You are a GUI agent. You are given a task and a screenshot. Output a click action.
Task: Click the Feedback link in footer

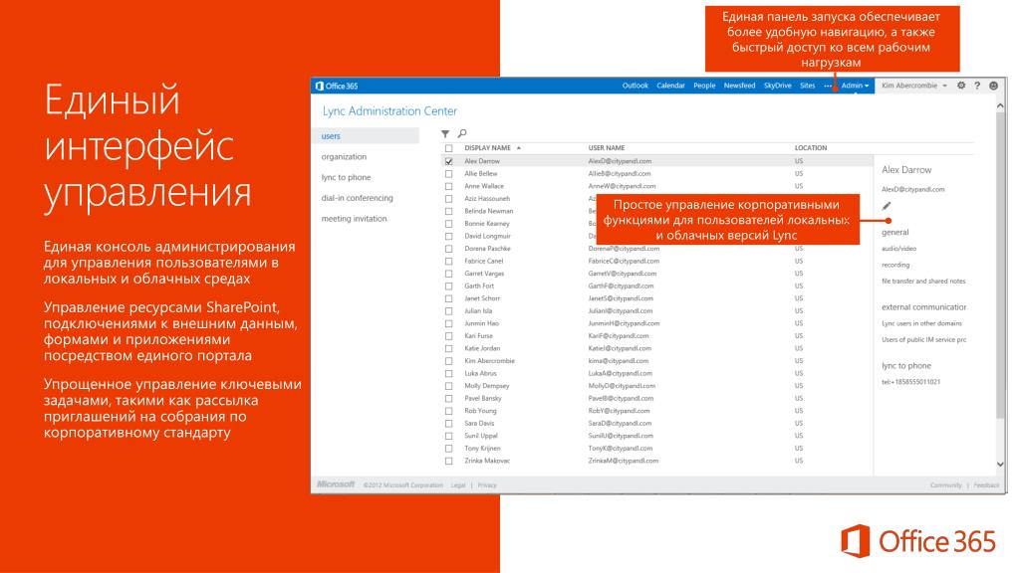(986, 485)
